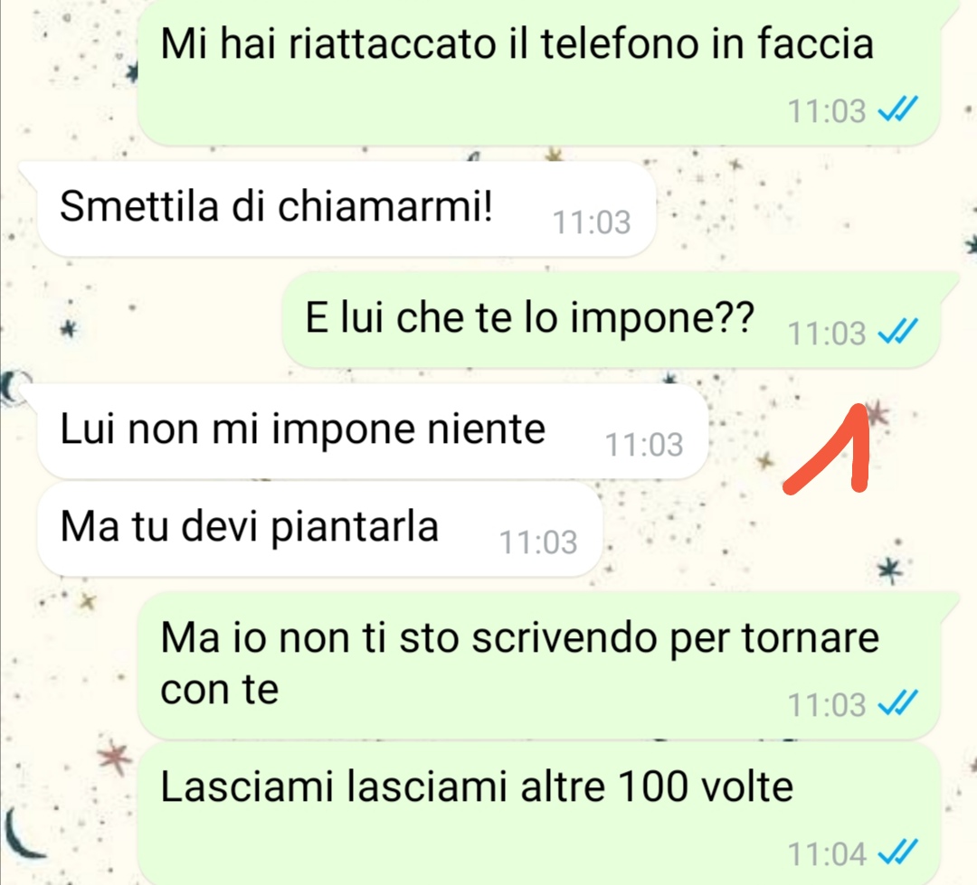Select the 'E lui che te lo impone??' message

(612, 319)
